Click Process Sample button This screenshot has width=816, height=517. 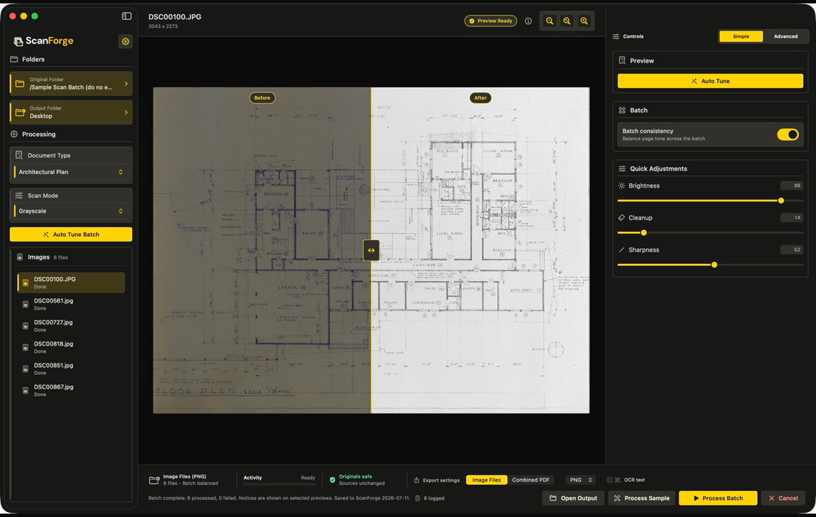click(x=641, y=498)
